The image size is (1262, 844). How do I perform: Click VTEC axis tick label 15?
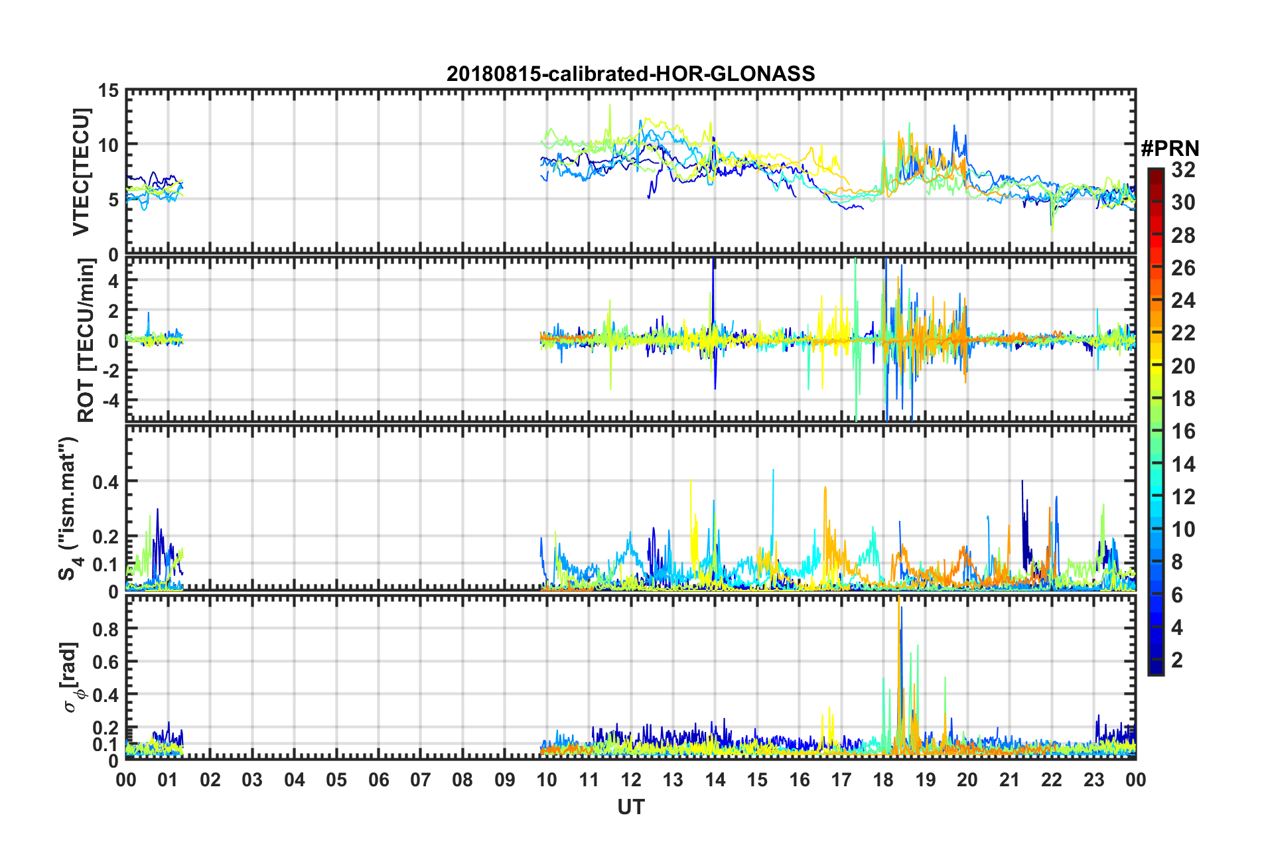coord(109,91)
